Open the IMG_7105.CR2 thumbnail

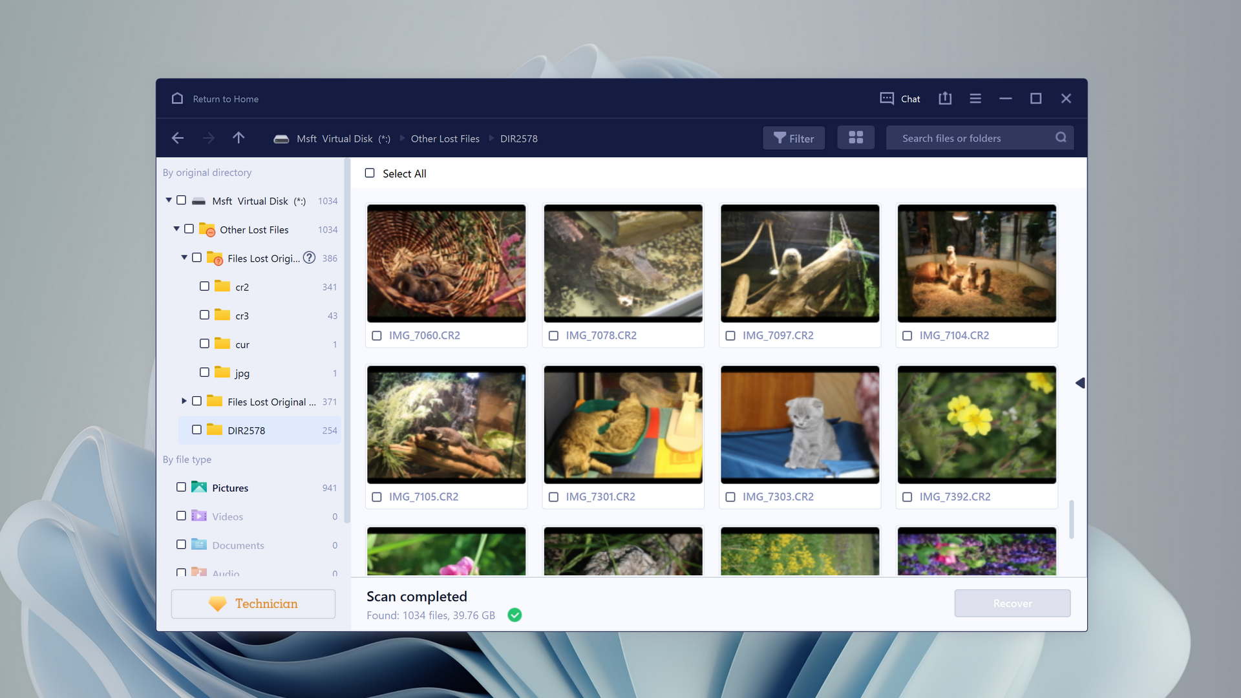pos(446,425)
